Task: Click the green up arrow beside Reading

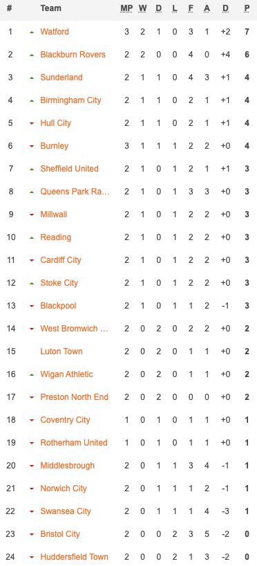Action: point(32,237)
